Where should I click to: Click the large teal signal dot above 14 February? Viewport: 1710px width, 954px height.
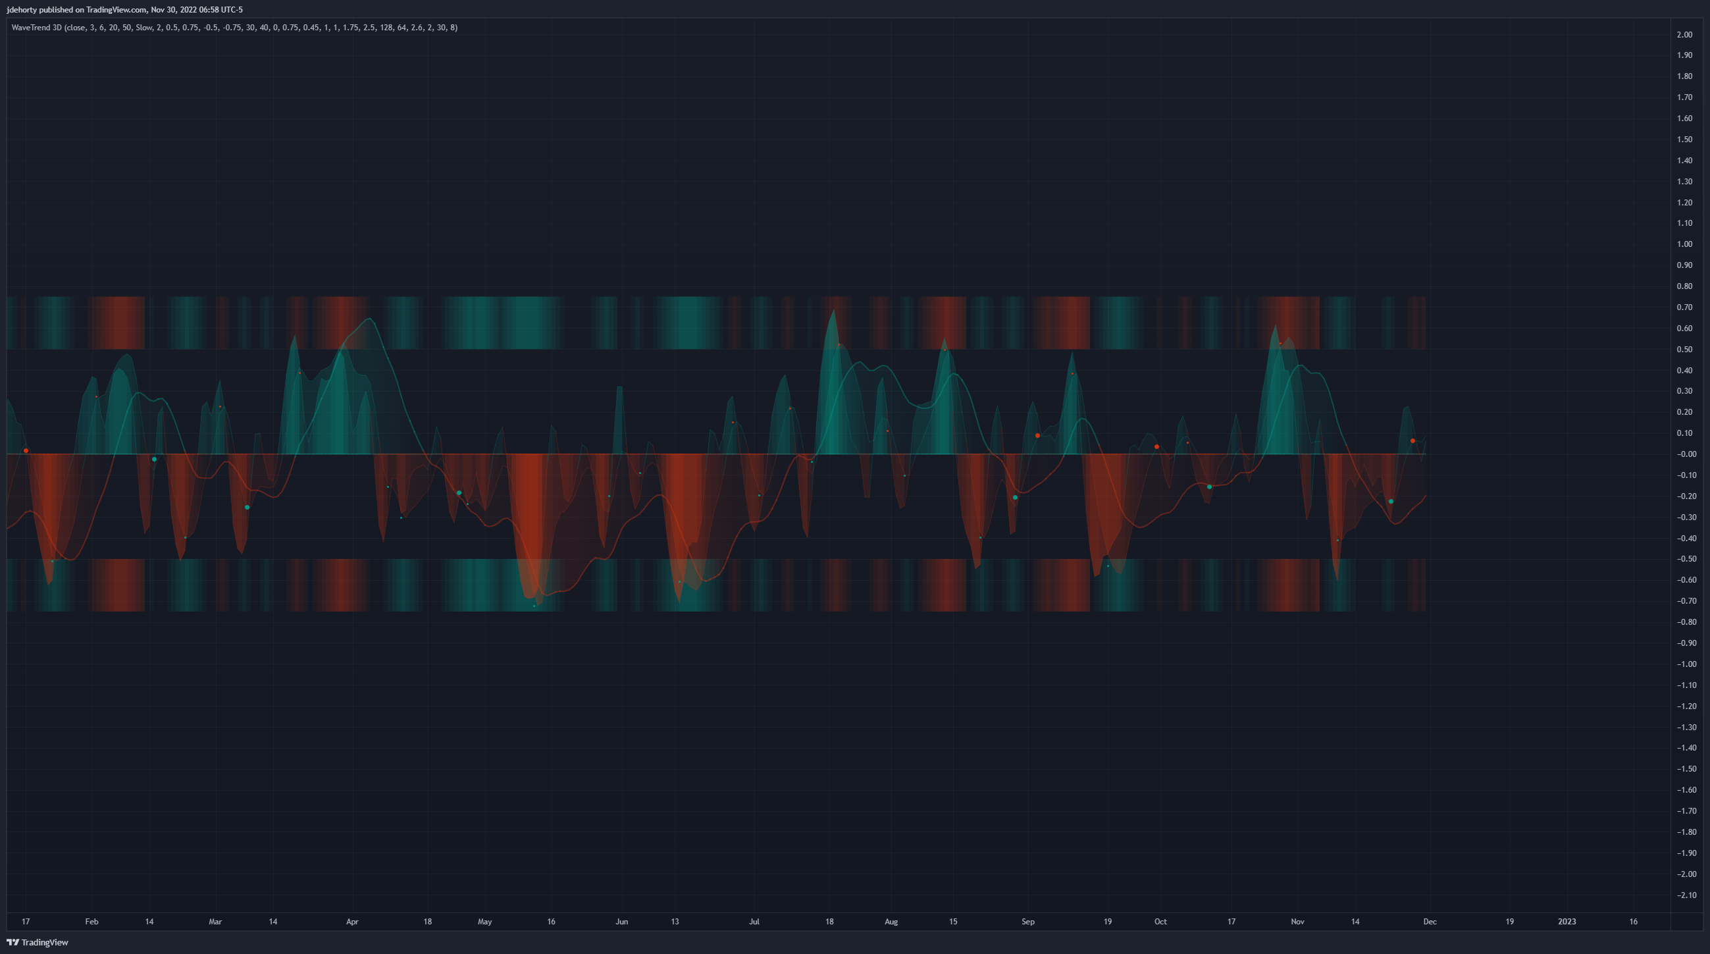pyautogui.click(x=154, y=460)
